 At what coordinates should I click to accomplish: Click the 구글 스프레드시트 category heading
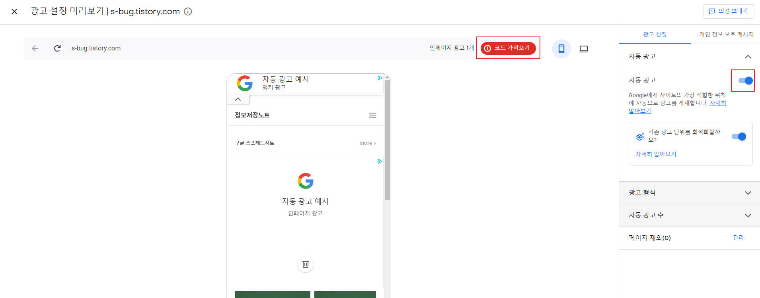[254, 143]
